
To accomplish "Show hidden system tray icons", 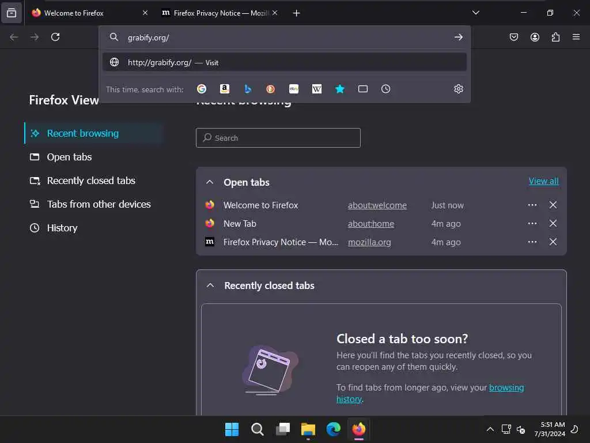I will 490,429.
